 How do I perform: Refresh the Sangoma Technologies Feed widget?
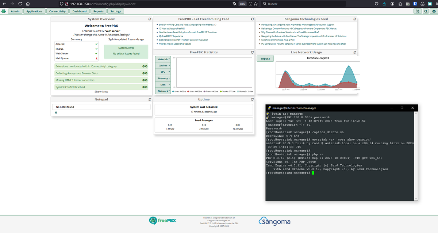[x=355, y=19]
